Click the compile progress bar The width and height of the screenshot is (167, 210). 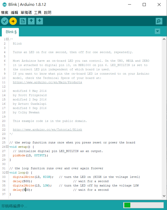143,205
